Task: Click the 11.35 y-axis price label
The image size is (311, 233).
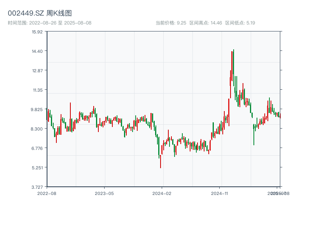Action: (37, 90)
